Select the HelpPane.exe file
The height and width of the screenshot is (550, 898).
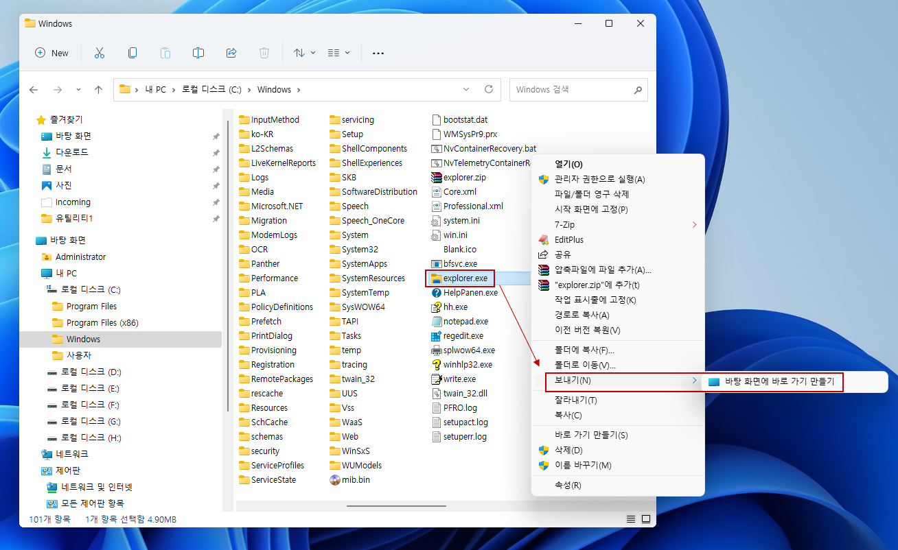click(x=464, y=293)
